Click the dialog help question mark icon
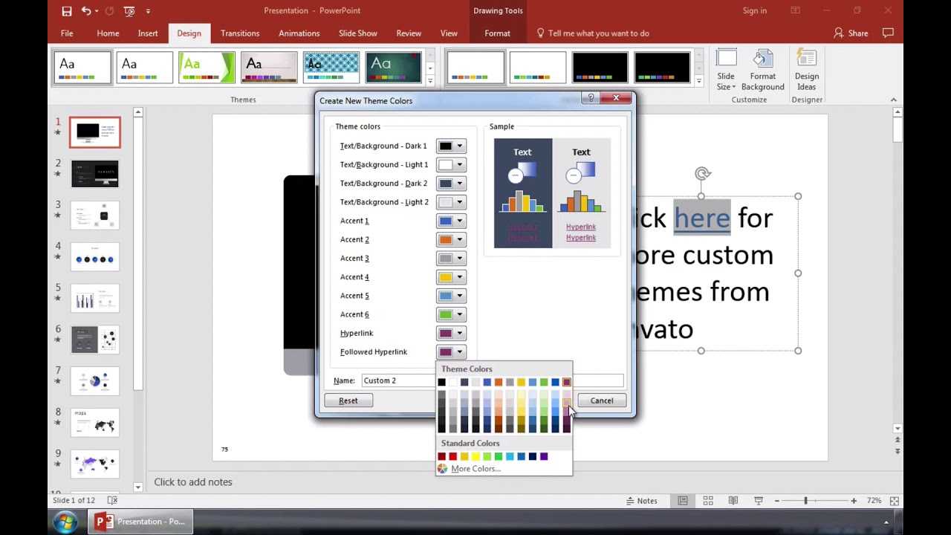Viewport: 951px width, 535px height. (591, 98)
